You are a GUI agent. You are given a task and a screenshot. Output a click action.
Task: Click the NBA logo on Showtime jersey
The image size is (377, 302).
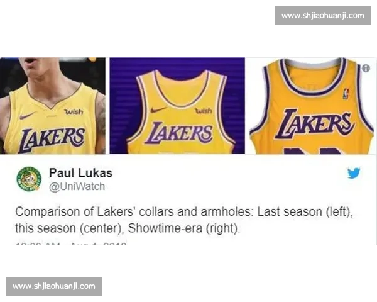tap(346, 94)
